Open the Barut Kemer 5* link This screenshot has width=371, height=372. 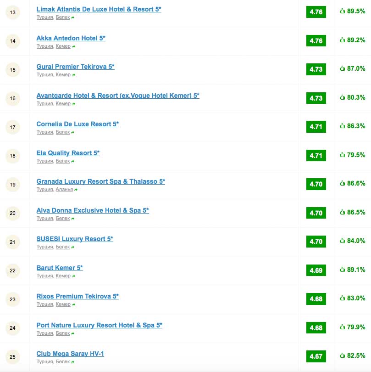pyautogui.click(x=60, y=268)
